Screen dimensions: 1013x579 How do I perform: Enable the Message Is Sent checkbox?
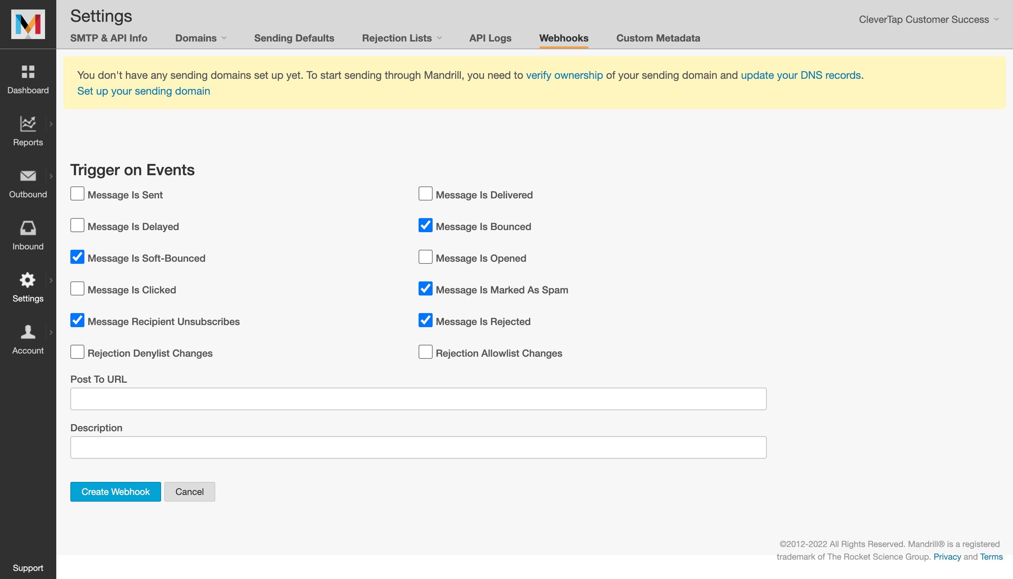[77, 194]
